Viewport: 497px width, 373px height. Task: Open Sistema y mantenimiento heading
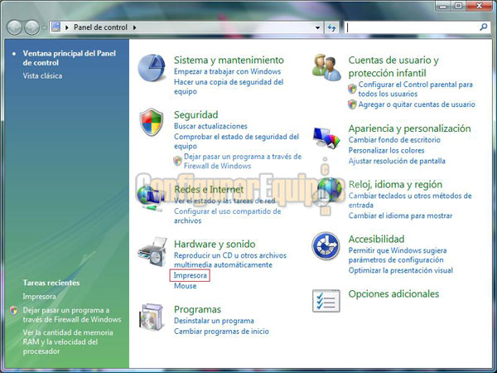pos(229,60)
